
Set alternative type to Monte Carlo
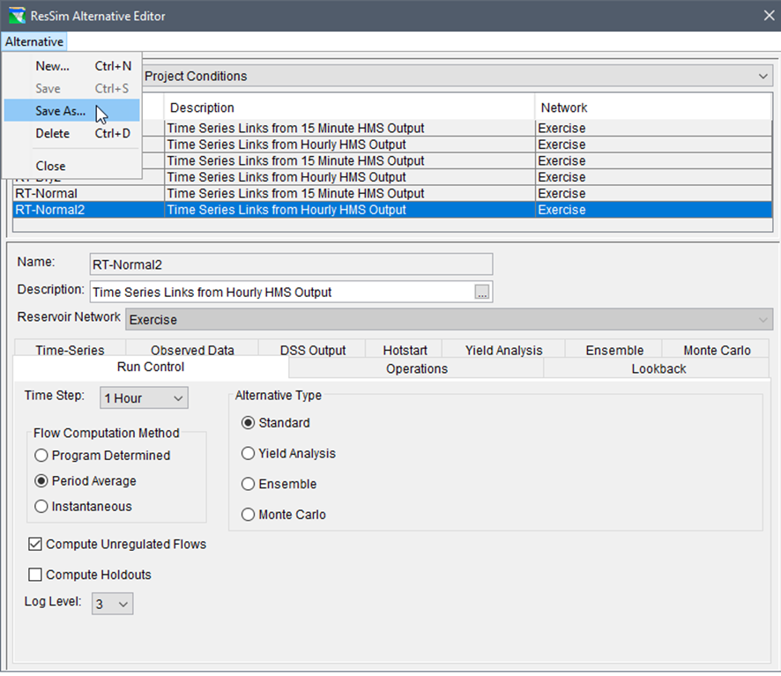point(248,515)
